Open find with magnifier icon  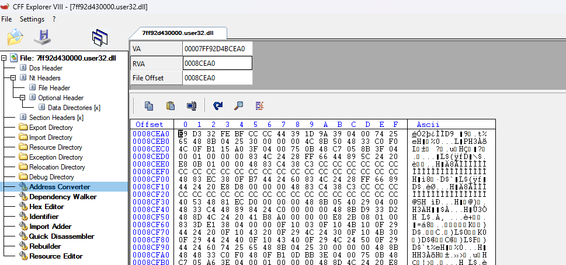pos(238,105)
